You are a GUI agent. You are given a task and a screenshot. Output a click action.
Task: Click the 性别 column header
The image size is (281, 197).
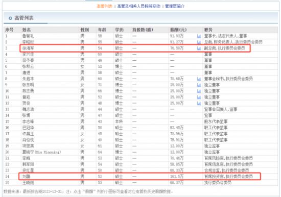click(85, 30)
